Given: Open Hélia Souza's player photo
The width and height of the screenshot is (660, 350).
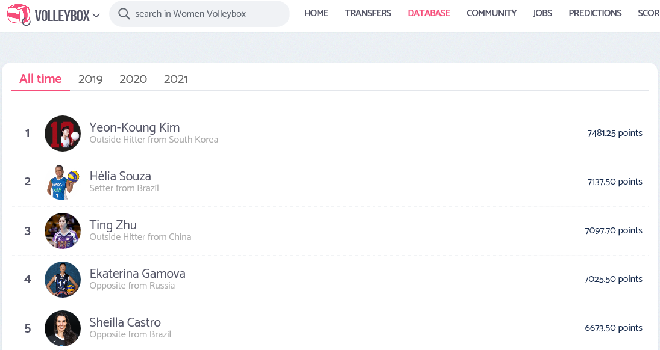Looking at the screenshot, I should click(x=63, y=182).
